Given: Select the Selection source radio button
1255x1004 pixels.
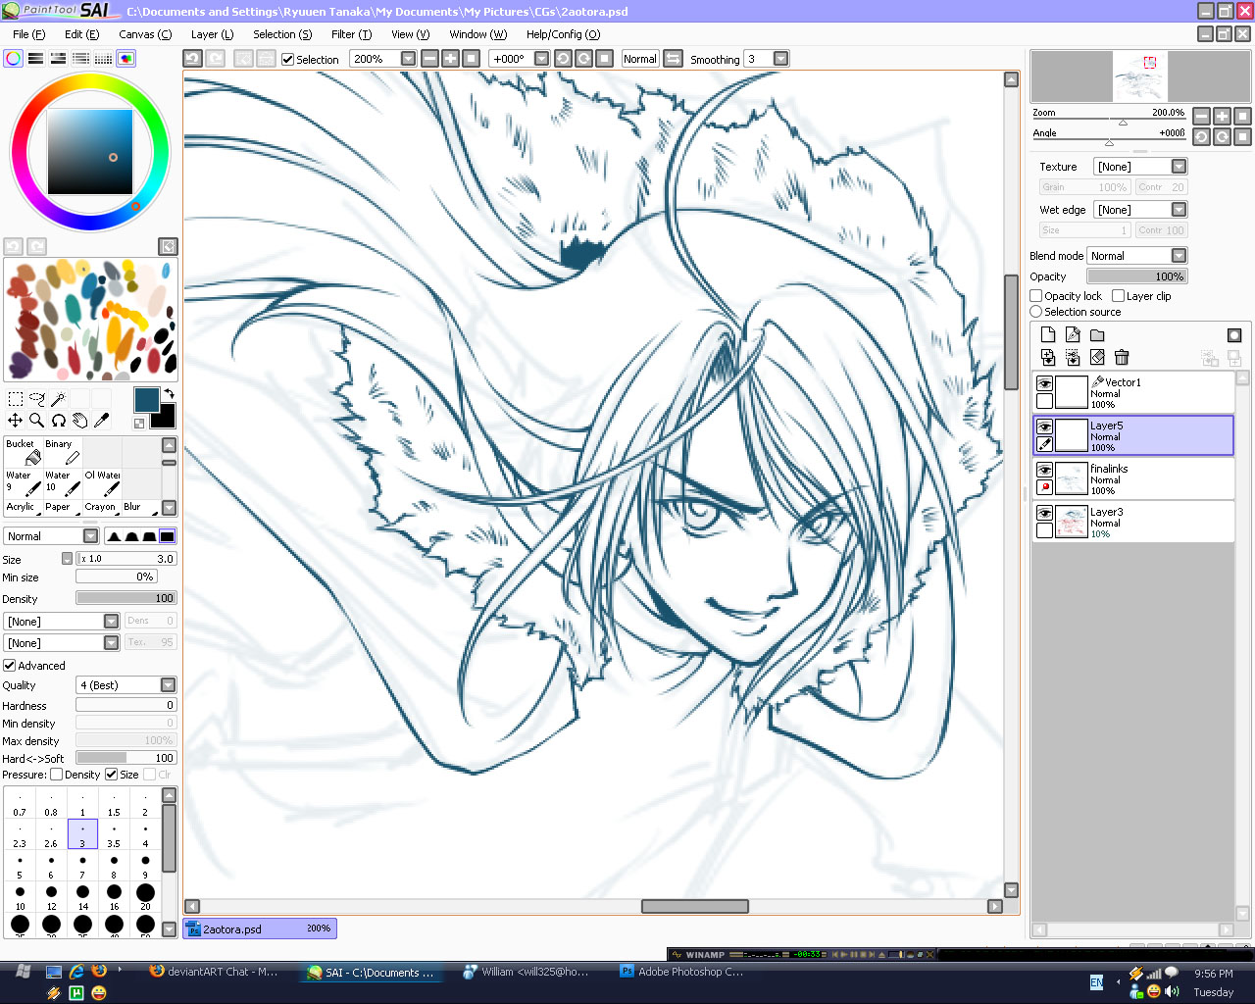Looking at the screenshot, I should click(1036, 312).
